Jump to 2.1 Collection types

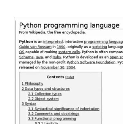click(x=45, y=94)
